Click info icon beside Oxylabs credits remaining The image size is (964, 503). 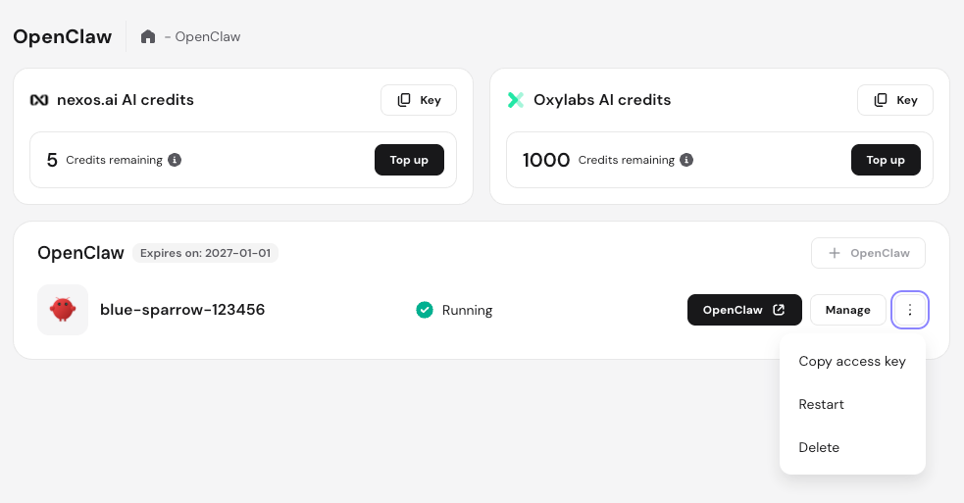pos(686,160)
